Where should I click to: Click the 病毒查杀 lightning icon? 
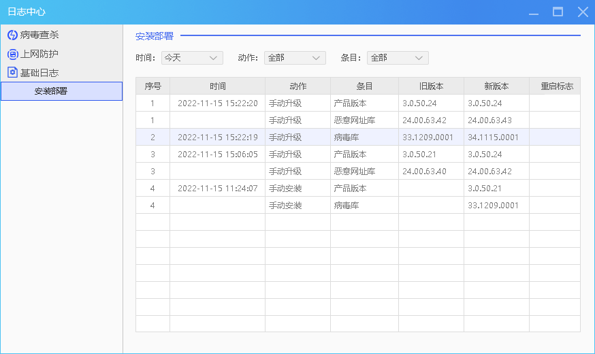[x=12, y=35]
